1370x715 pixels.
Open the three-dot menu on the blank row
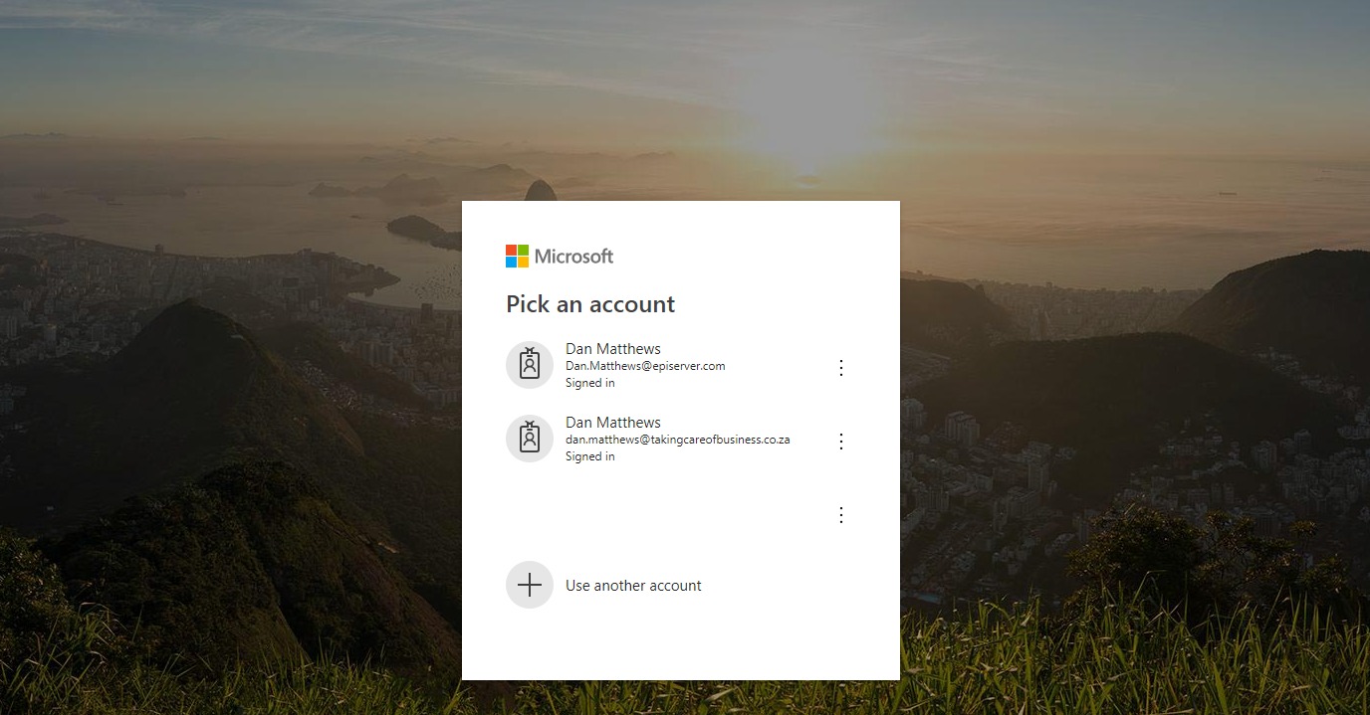pos(841,515)
